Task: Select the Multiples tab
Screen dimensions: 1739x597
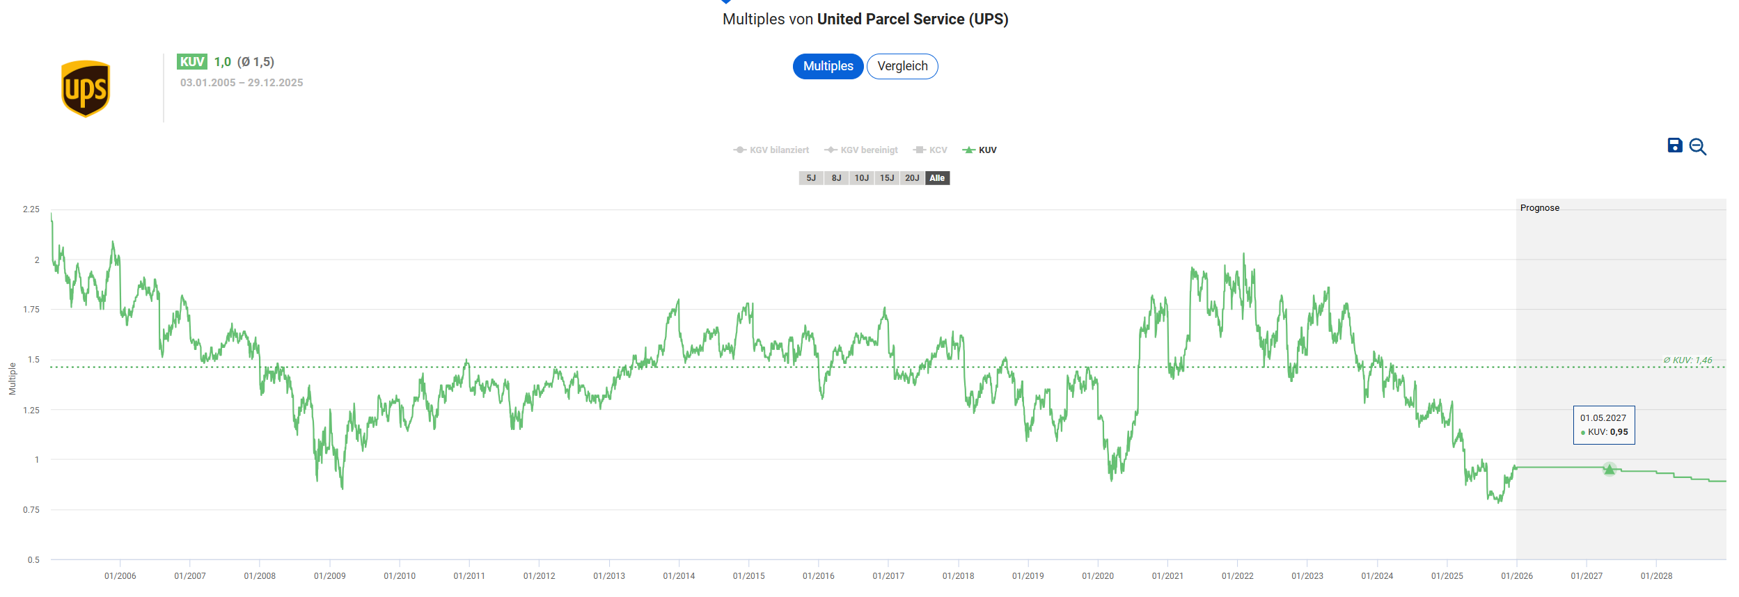Action: pos(828,66)
